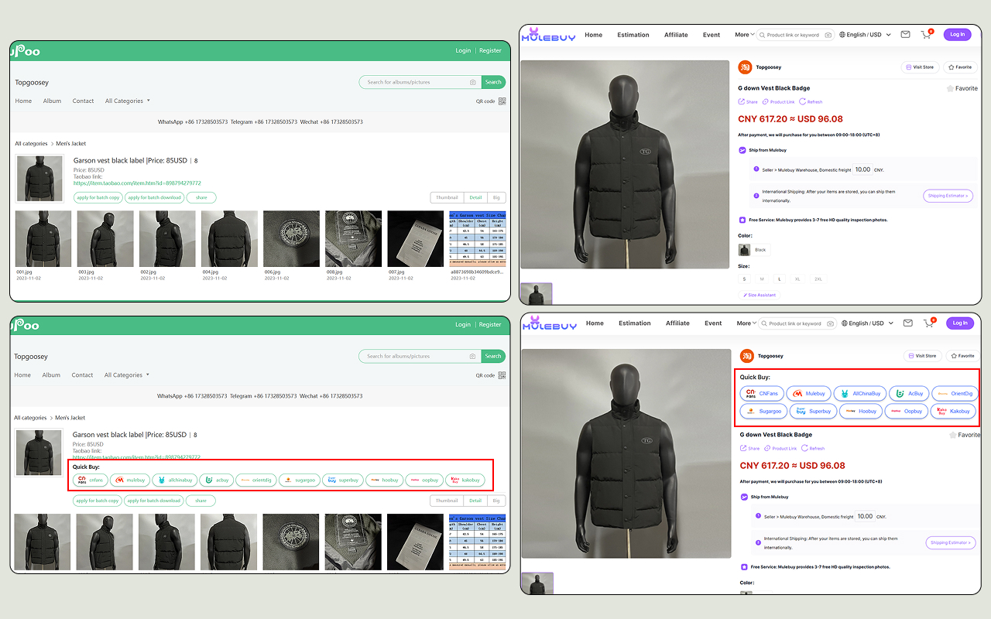Screen dimensions: 991x619
Task: Choose mulebuy in Yupoo Quick Buy row
Action: pos(130,480)
